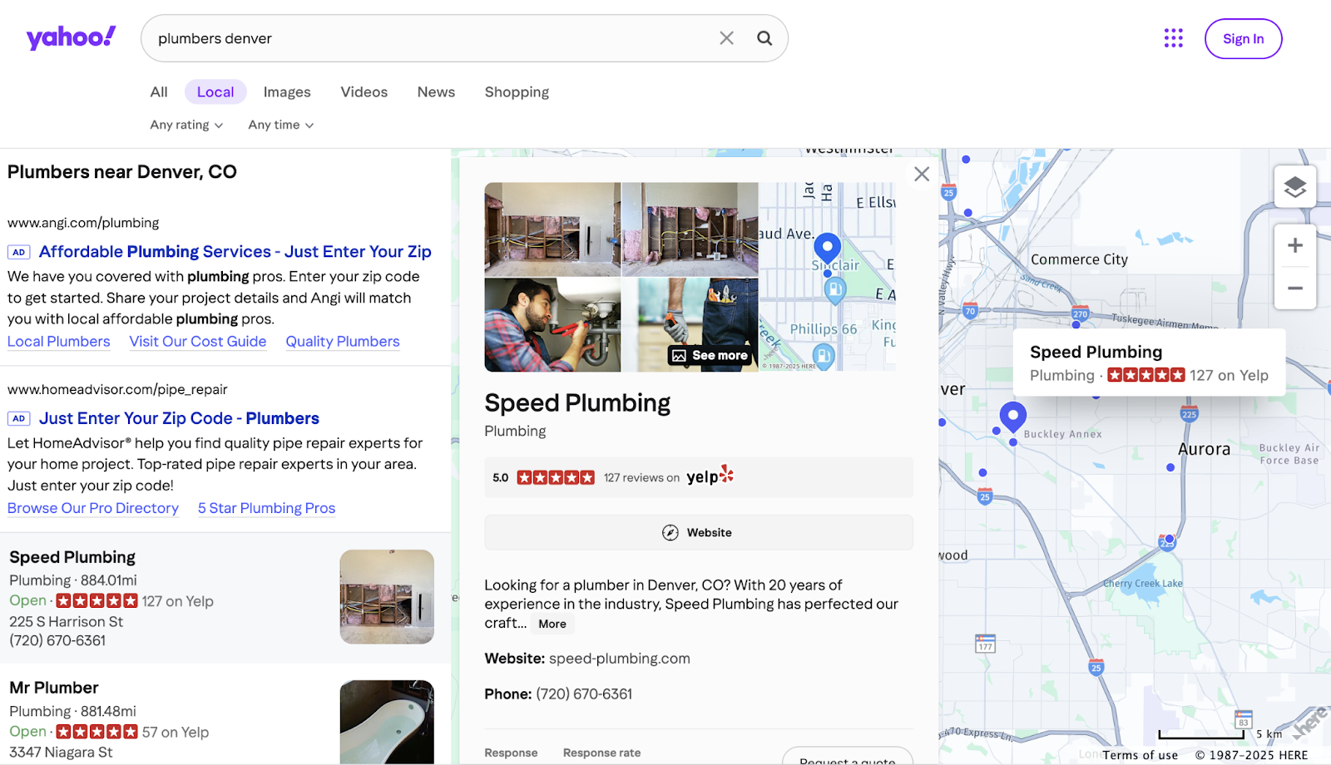The image size is (1331, 765).
Task: Open the Any time dropdown
Action: [280, 125]
